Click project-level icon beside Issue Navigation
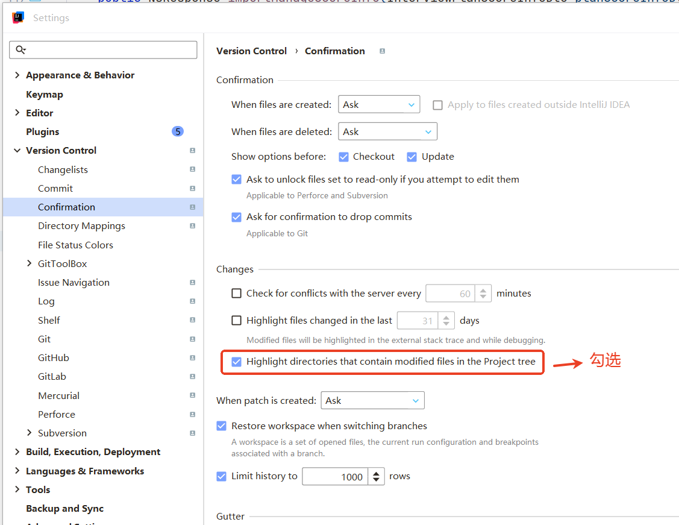Viewport: 679px width, 525px height. point(193,283)
